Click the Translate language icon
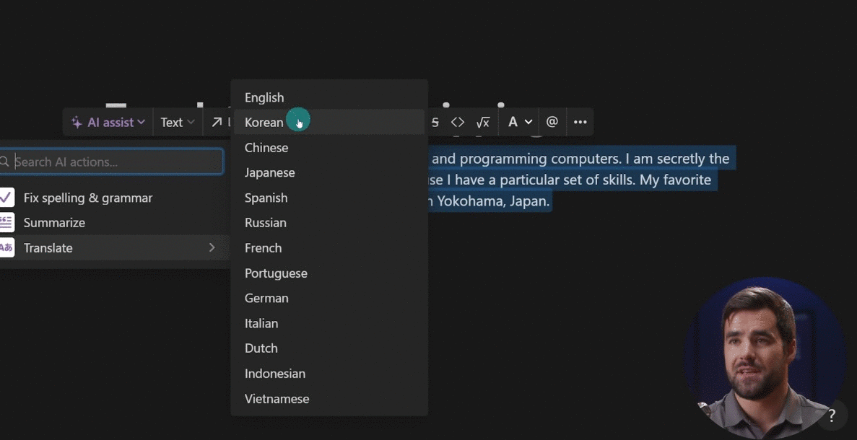Viewport: 857px width, 440px height. [x=6, y=248]
